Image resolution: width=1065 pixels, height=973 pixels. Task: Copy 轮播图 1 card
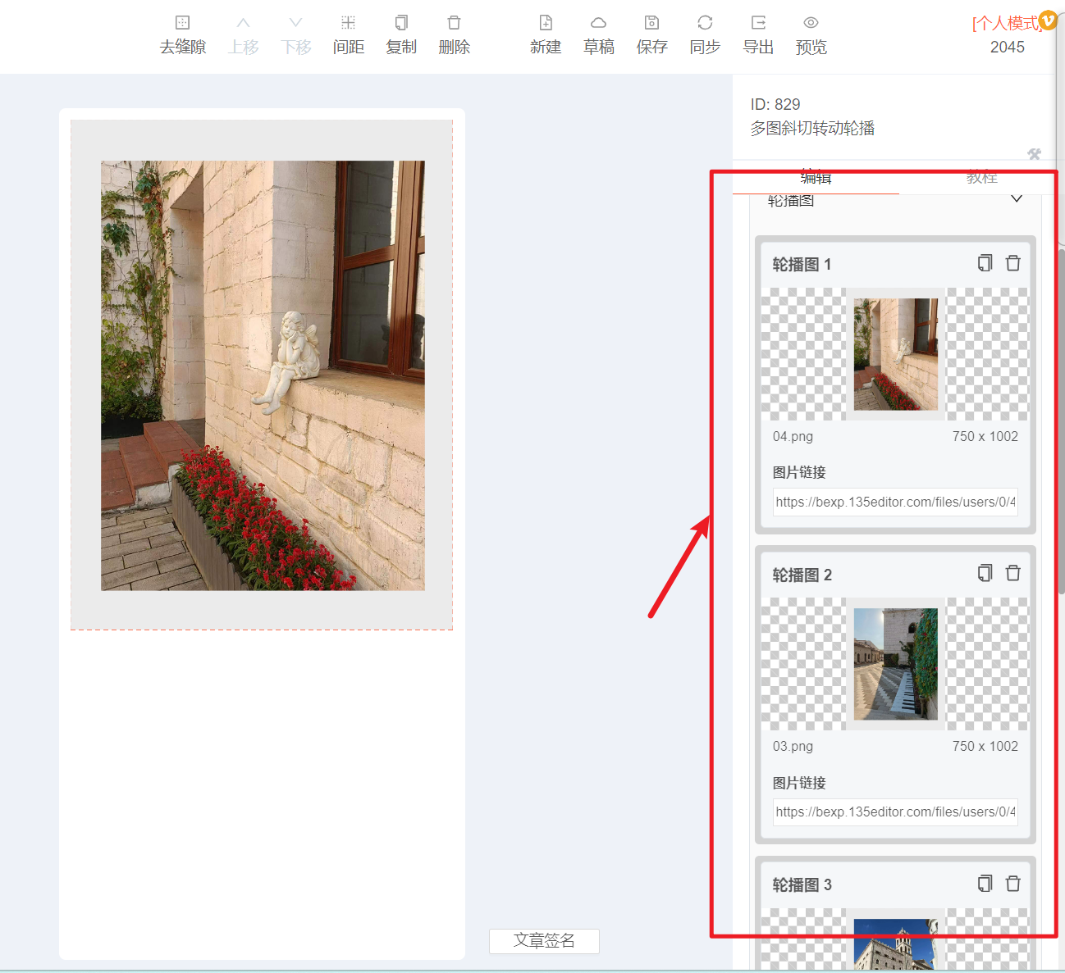click(985, 263)
